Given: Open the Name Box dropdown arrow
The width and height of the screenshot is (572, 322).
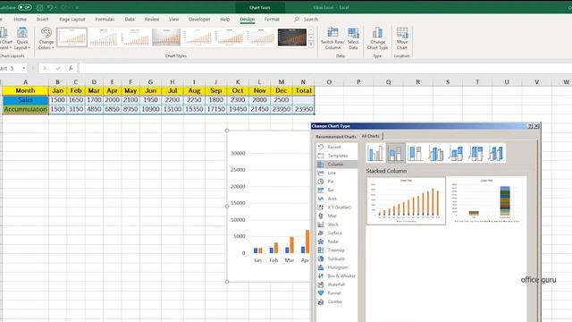Looking at the screenshot, I should (x=24, y=68).
